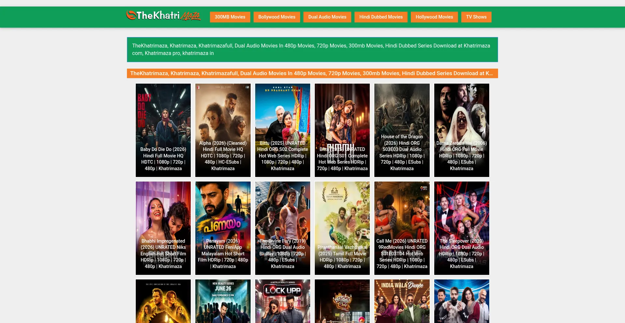Viewport: 625px width, 323px height.
Task: Open the House of the Dragon post
Action: click(x=402, y=130)
